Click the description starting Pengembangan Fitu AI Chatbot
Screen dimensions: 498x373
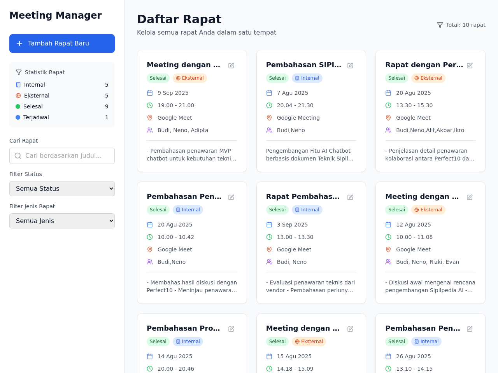point(311,155)
